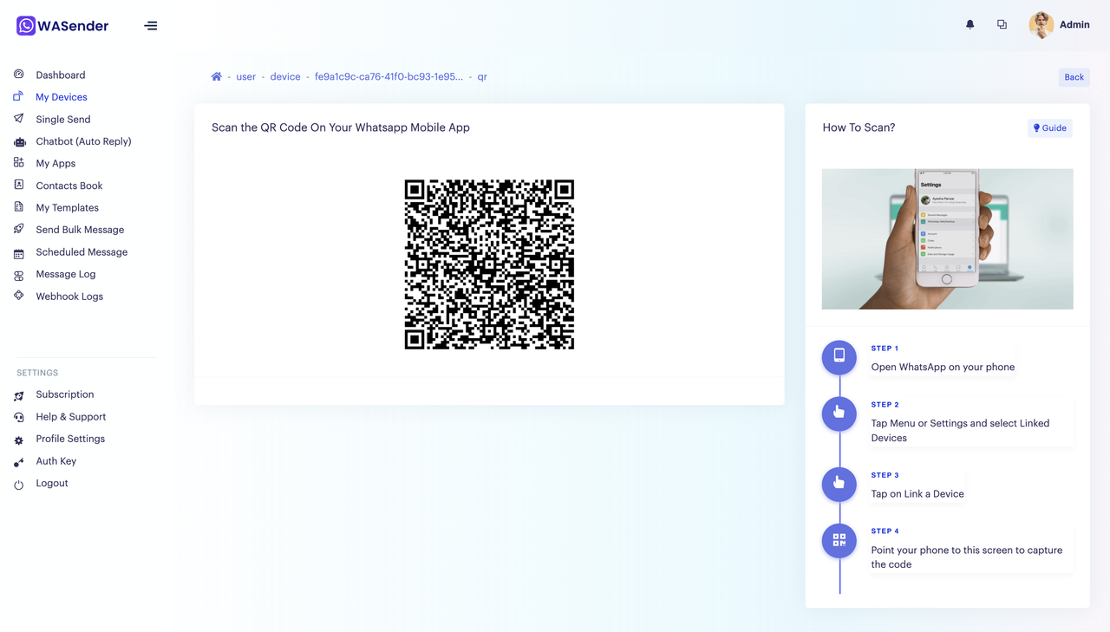Click the Help & Support headset icon
The height and width of the screenshot is (632, 1110).
tap(19, 417)
